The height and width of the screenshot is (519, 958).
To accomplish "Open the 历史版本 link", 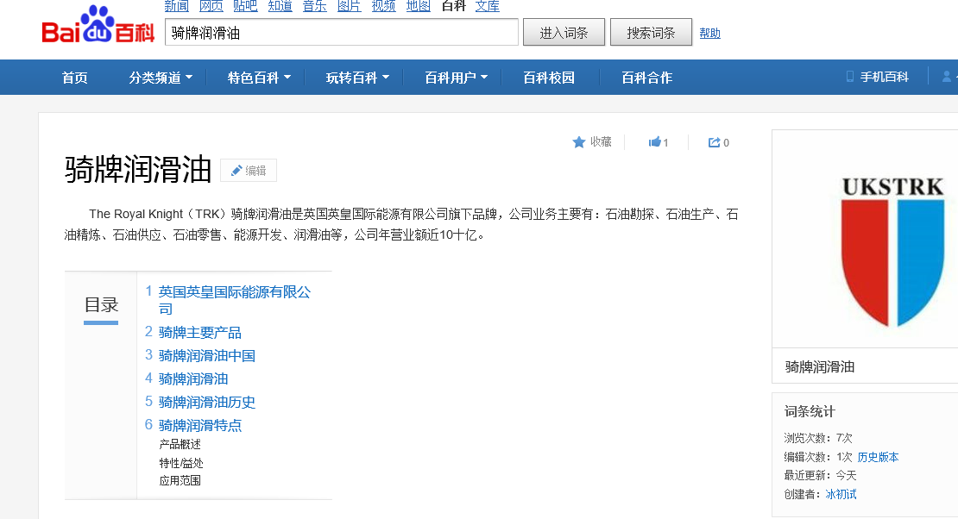I will coord(878,457).
